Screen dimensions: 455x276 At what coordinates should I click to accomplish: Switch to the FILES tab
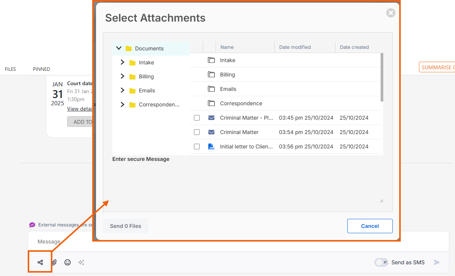[10, 69]
